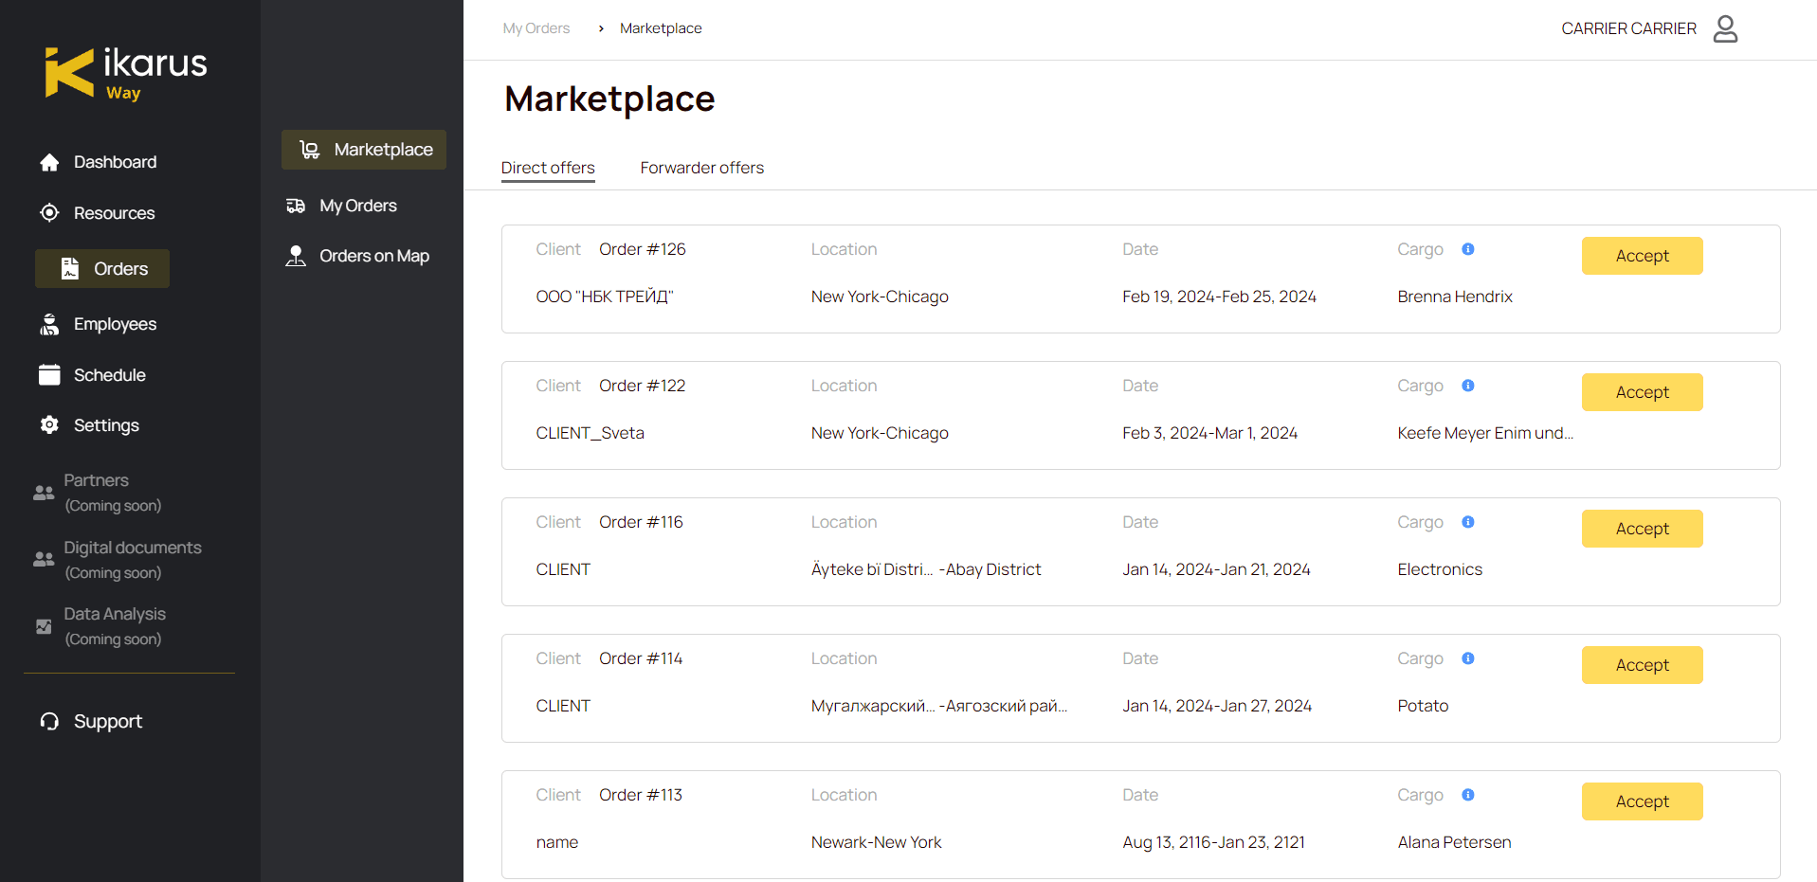Click the Order #113 label
Viewport: 1817px width, 882px height.
[x=641, y=795]
